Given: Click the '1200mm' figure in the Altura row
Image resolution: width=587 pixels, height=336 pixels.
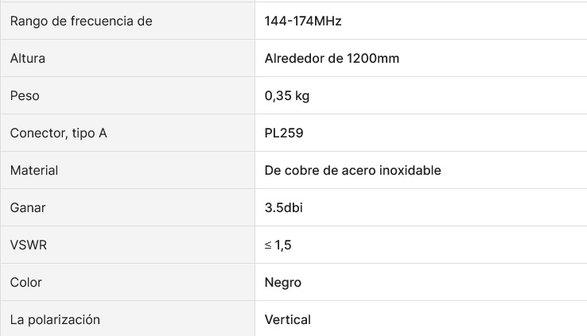Looking at the screenshot, I should 374,58.
